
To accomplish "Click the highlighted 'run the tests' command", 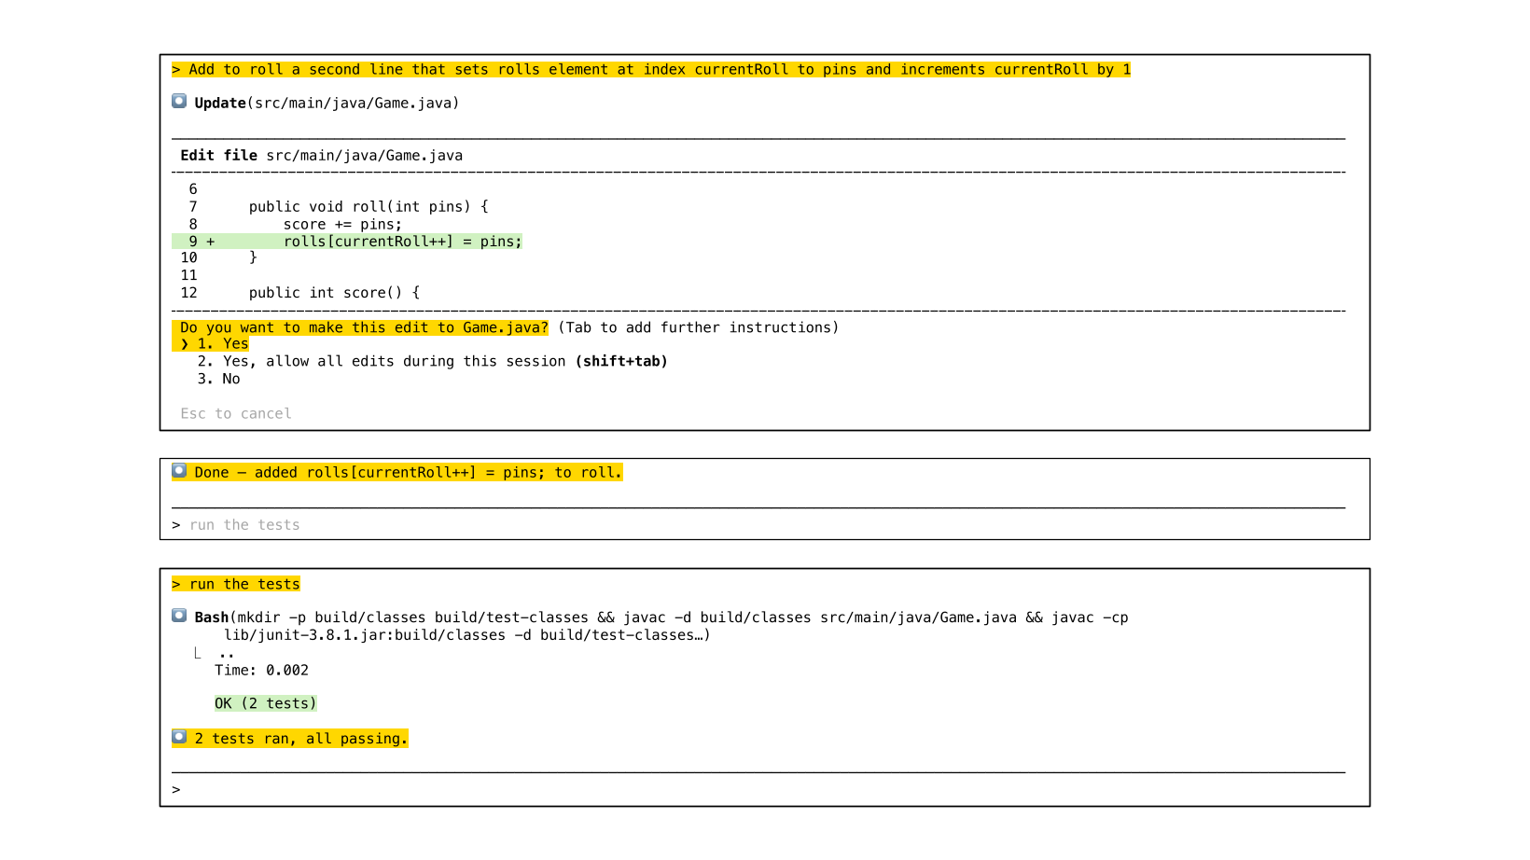I will [x=244, y=584].
